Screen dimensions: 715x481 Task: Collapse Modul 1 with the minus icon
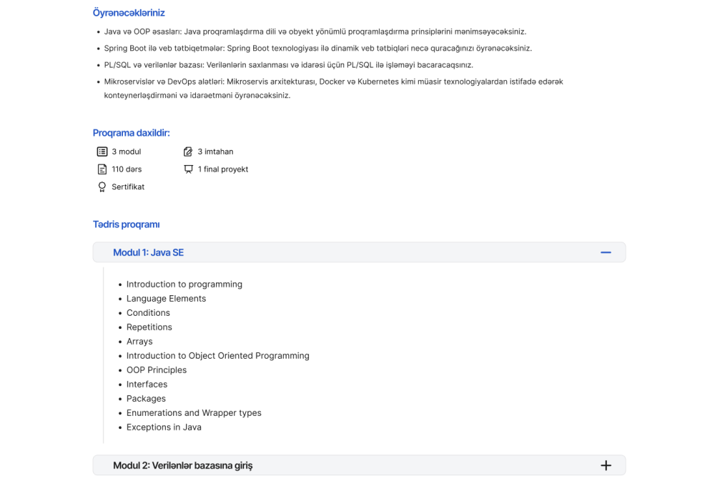pos(606,252)
